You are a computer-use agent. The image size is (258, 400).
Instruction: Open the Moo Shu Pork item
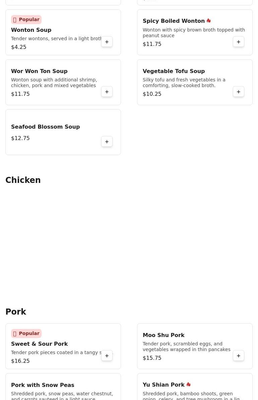tap(164, 335)
